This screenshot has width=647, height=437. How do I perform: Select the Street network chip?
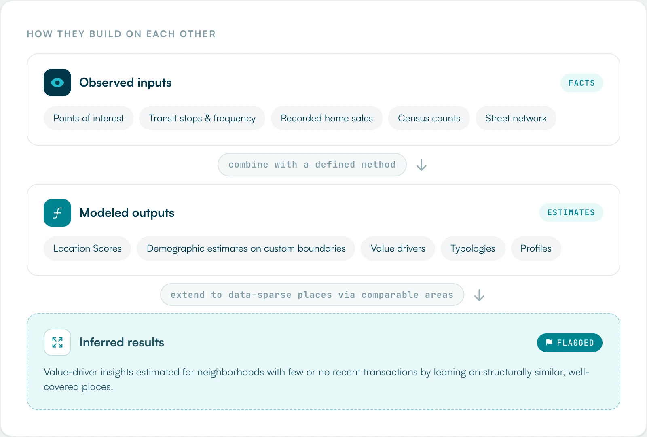coord(516,118)
